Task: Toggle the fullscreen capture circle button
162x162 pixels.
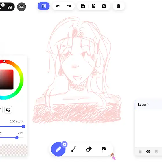Action: click(x=21, y=7)
